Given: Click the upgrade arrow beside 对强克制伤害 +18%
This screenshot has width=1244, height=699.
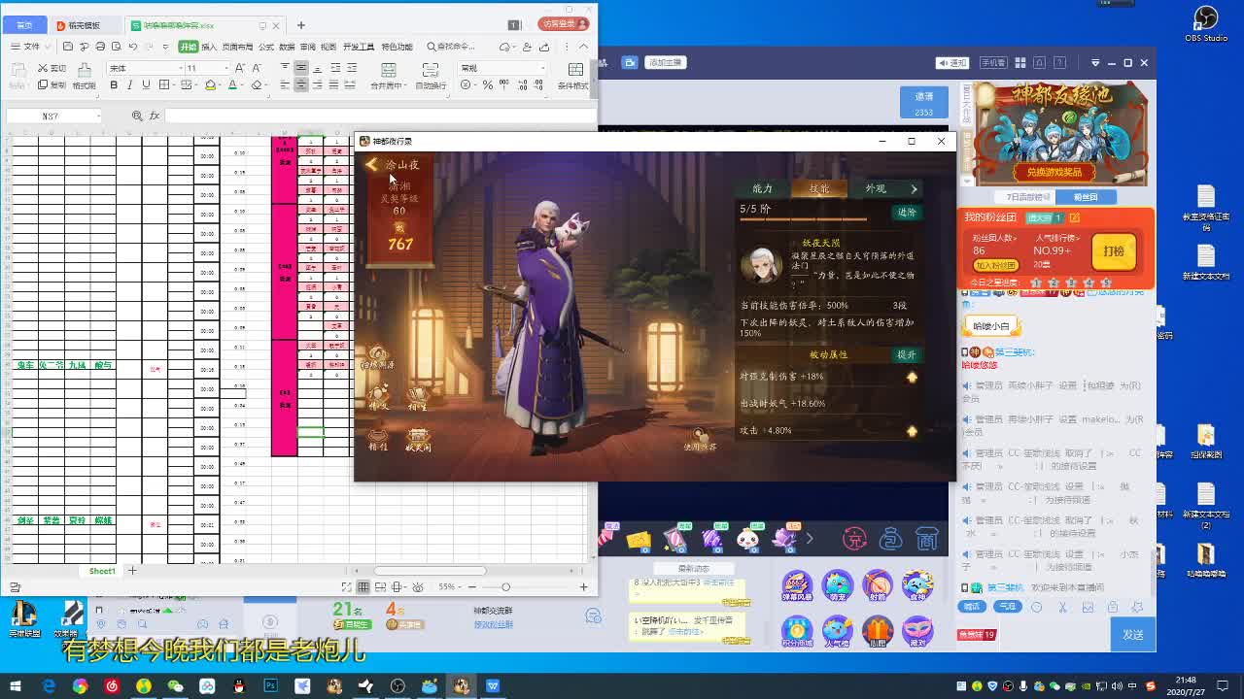Looking at the screenshot, I should 912,377.
